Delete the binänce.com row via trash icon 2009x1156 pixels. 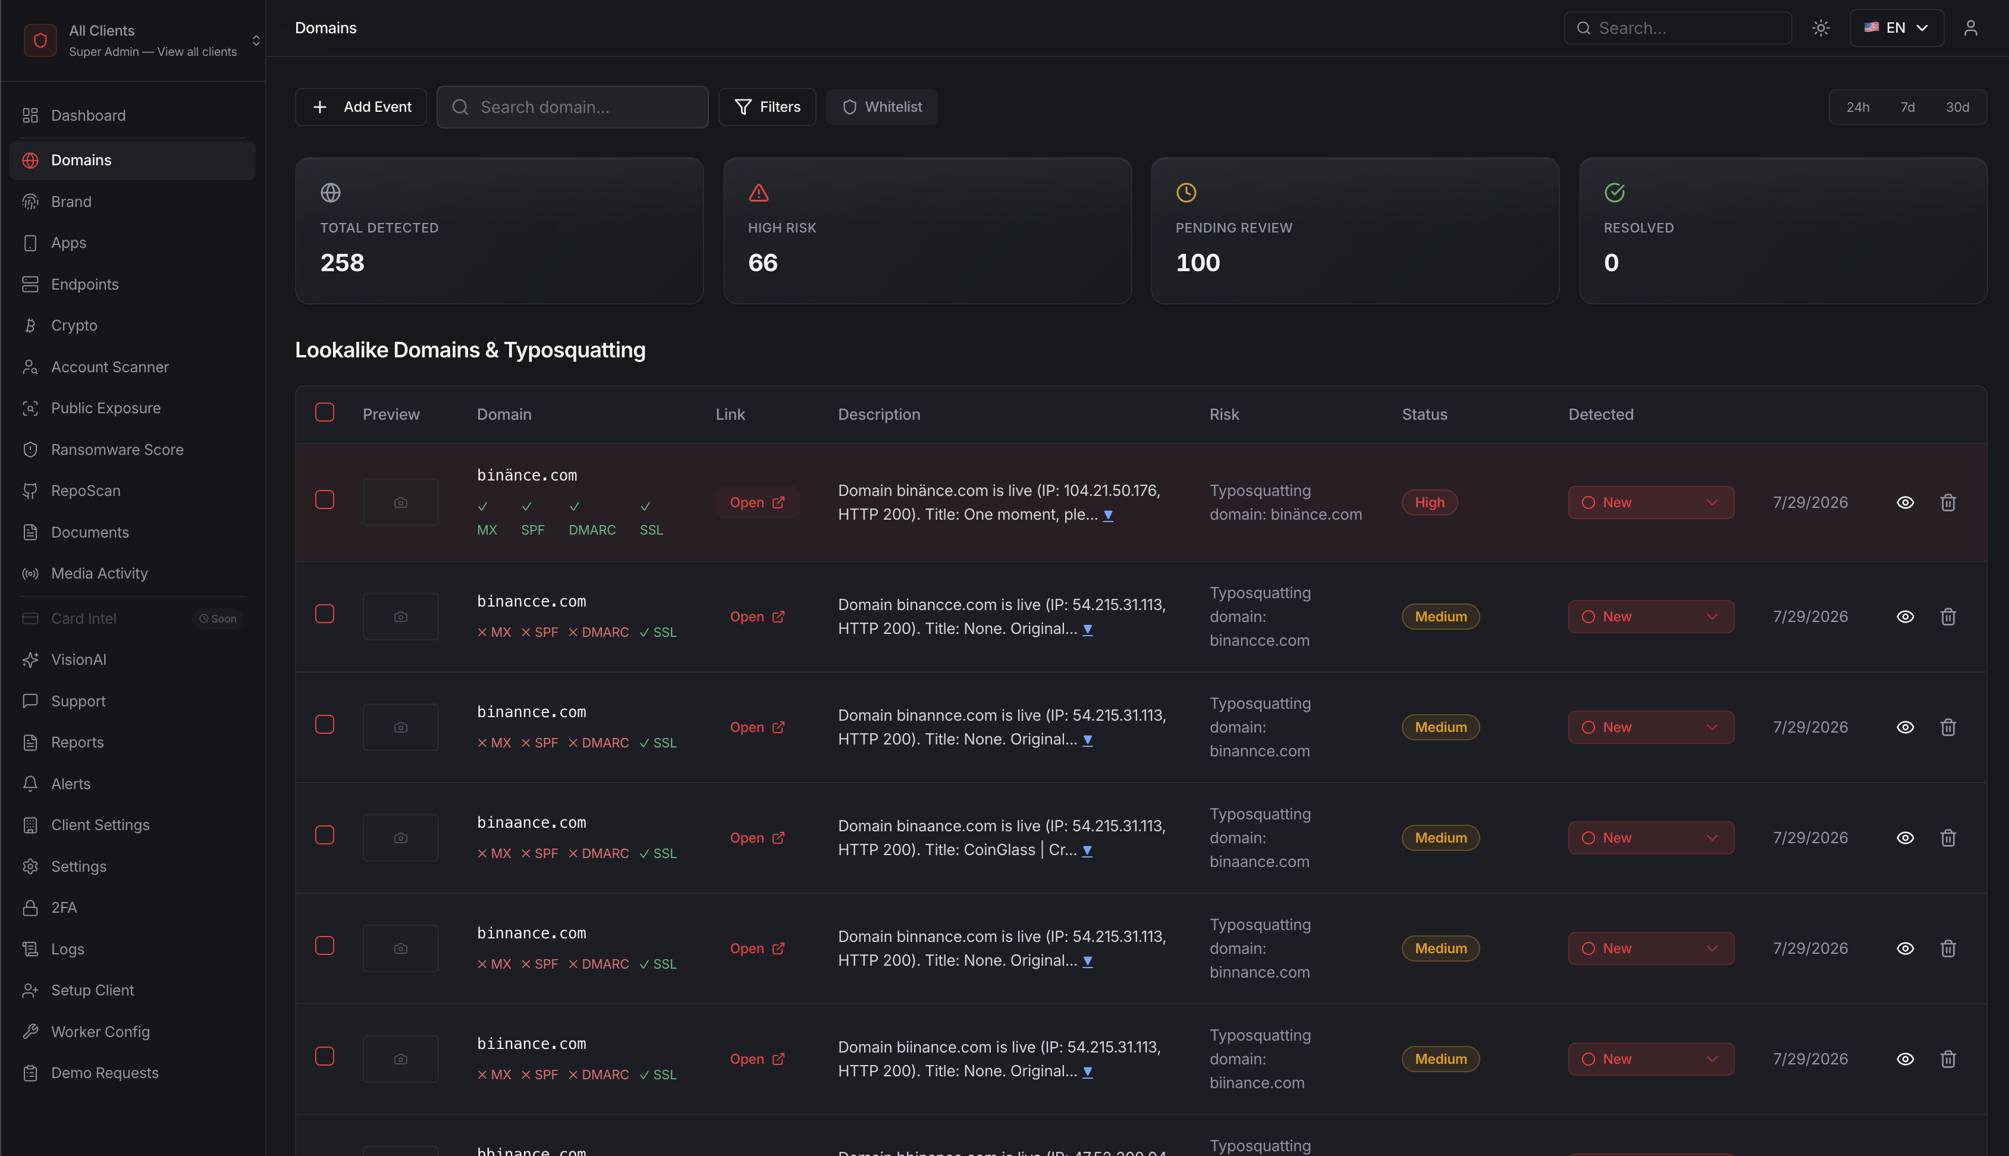(x=1948, y=502)
